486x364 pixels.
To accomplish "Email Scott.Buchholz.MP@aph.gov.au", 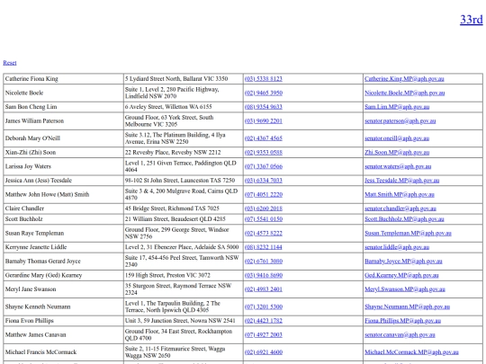I will (404, 219).
